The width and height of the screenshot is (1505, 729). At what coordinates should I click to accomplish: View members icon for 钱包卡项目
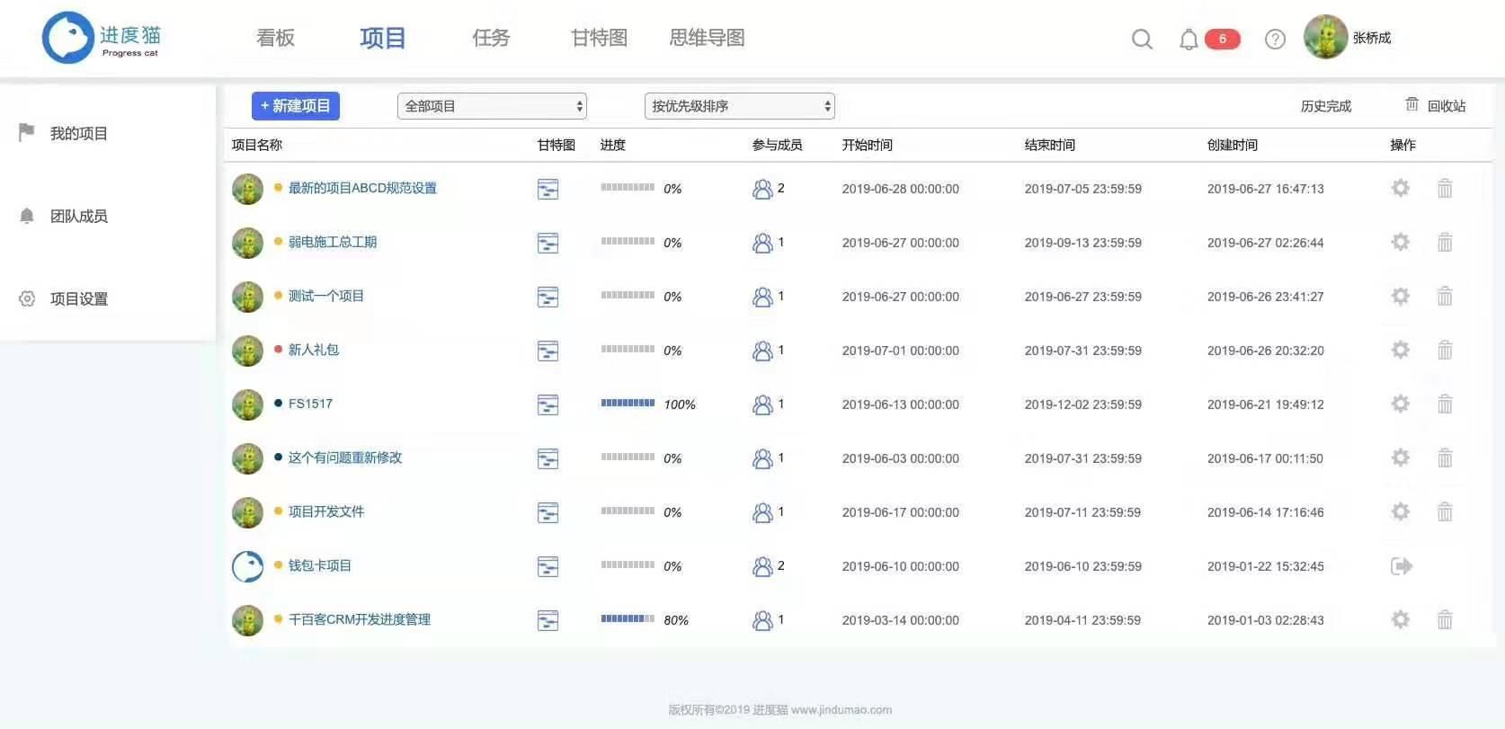(x=762, y=566)
